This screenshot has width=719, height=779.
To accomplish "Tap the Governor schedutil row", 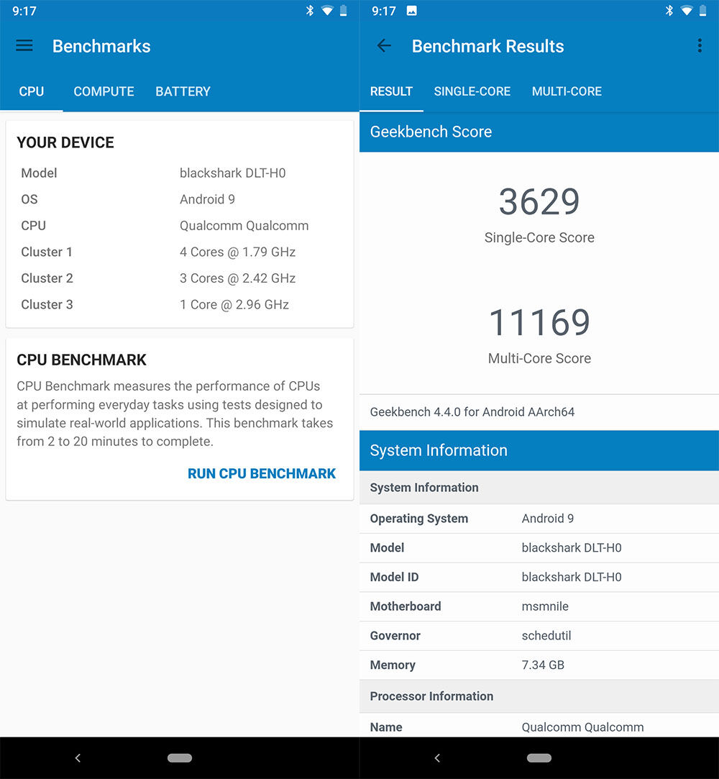I will pyautogui.click(x=539, y=636).
